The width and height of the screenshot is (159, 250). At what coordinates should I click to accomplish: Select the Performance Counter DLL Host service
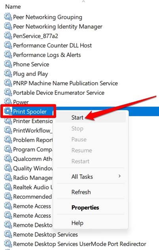52,45
